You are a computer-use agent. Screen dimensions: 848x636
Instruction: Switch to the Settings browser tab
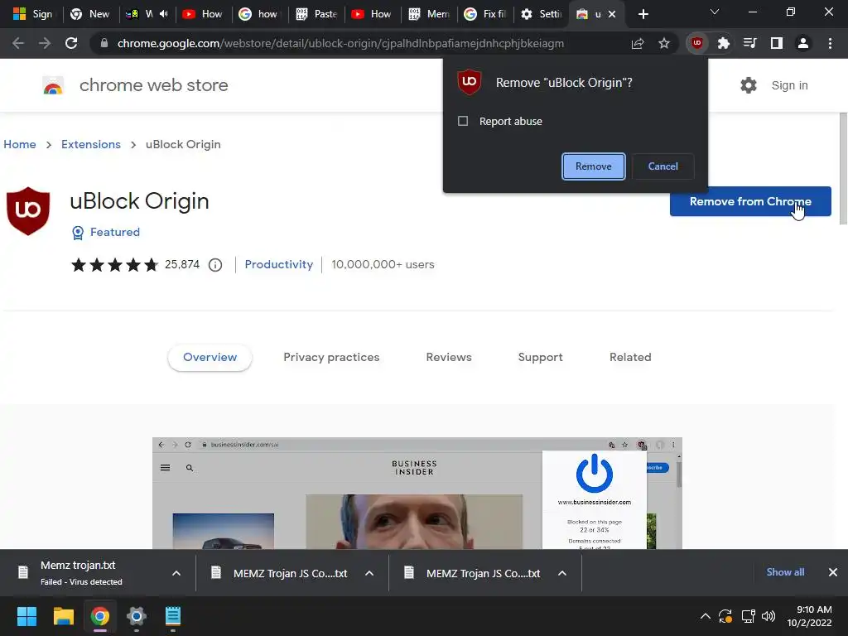(542, 14)
